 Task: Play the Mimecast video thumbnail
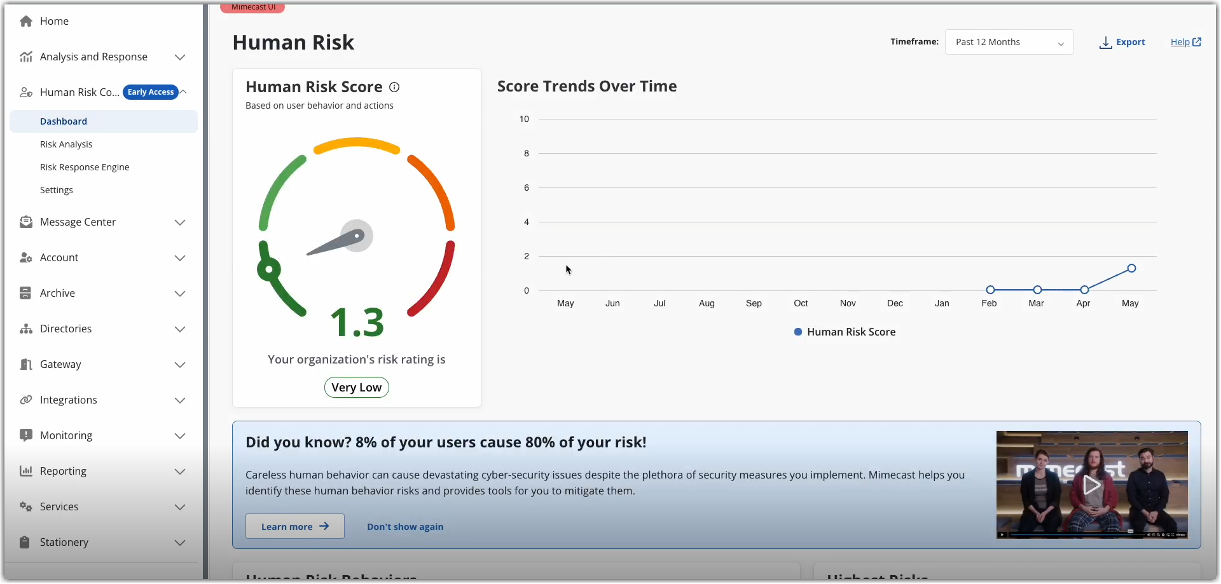point(1091,485)
